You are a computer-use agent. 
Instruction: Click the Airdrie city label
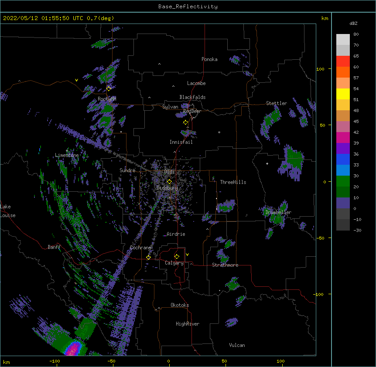[x=176, y=234]
